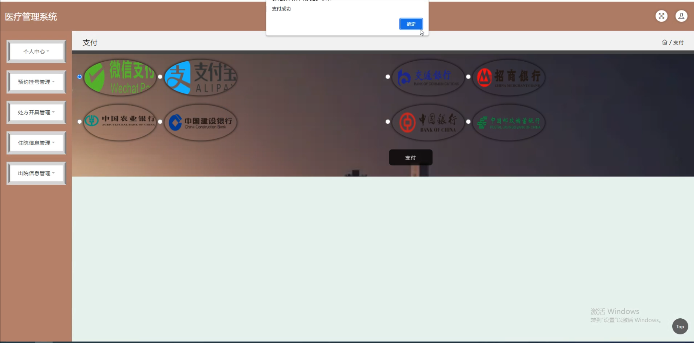Select the Agricultural Bank of China radio
Viewport: 694px width, 343px height.
pyautogui.click(x=80, y=121)
